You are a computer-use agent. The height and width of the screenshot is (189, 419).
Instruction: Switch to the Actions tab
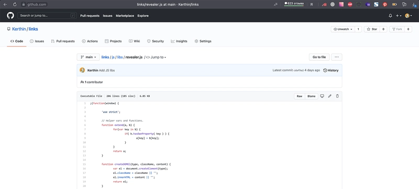coord(90,41)
